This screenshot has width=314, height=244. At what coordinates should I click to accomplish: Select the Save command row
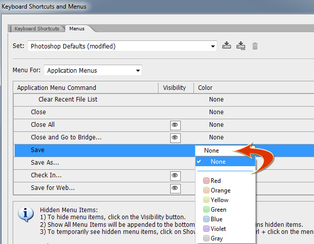point(104,151)
